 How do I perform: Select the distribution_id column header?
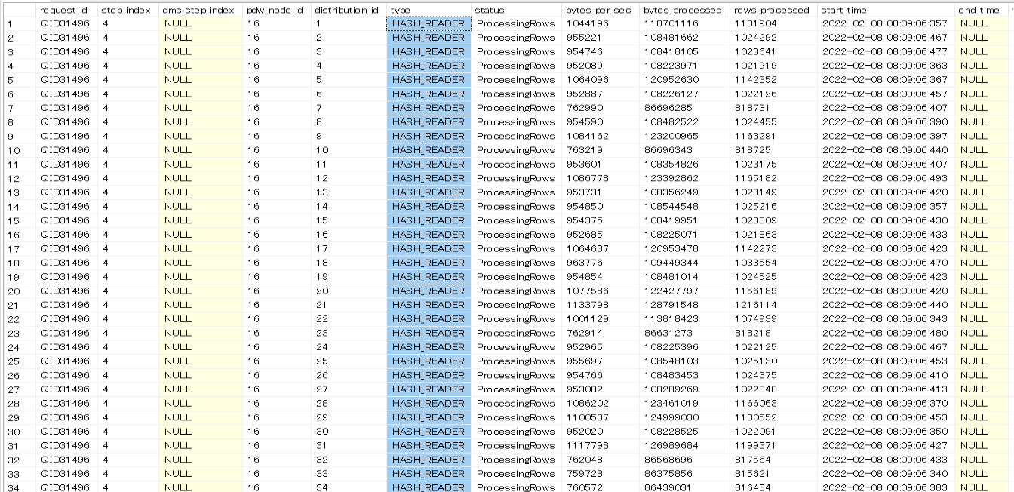(x=349, y=10)
